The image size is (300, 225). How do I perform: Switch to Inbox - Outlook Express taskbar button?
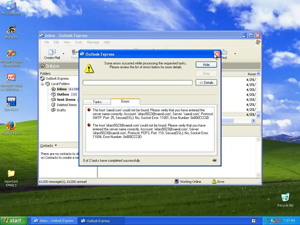click(54, 221)
